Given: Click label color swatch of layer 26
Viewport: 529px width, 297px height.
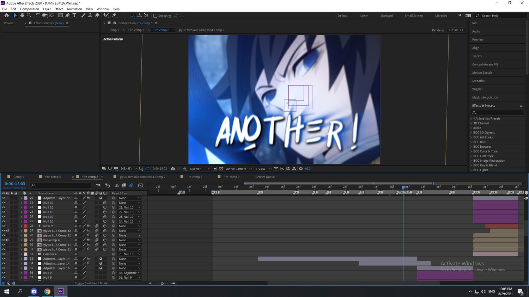Looking at the screenshot, I should pos(26,226).
